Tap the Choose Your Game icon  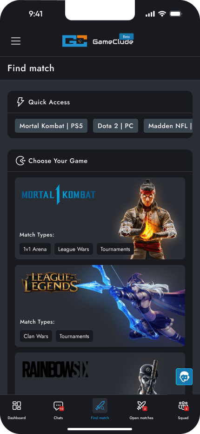coord(20,161)
